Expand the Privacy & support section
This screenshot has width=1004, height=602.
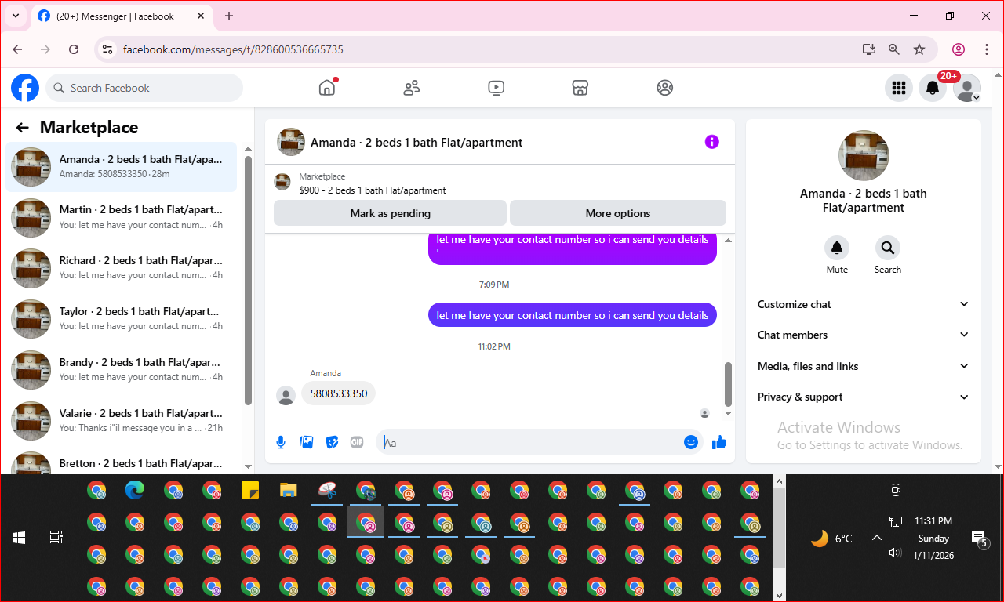(x=863, y=397)
